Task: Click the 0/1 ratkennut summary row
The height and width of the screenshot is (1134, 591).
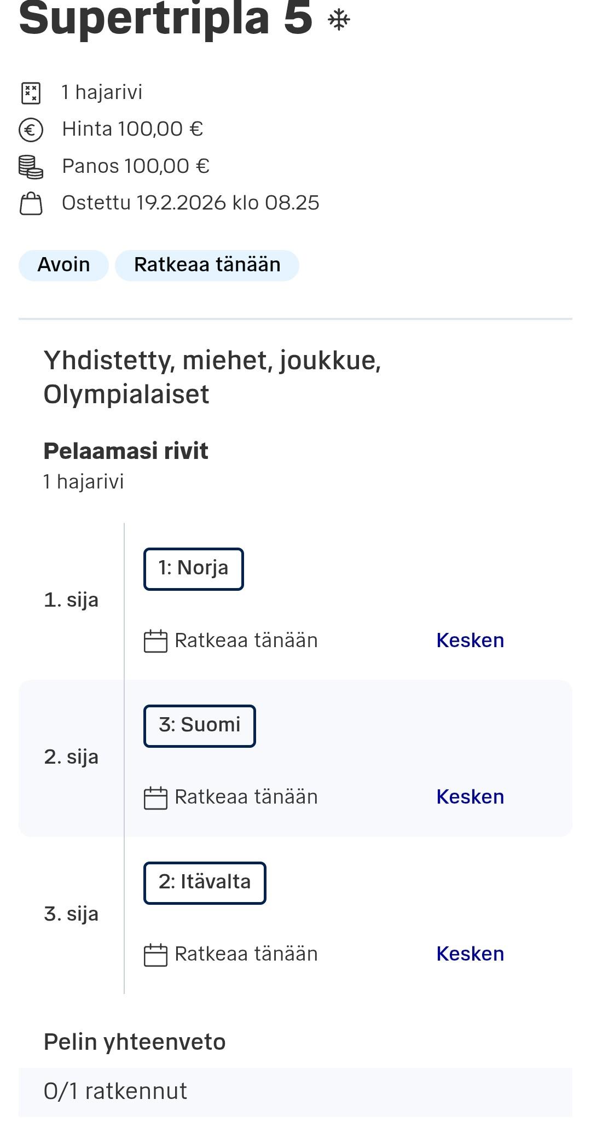Action: (295, 1092)
